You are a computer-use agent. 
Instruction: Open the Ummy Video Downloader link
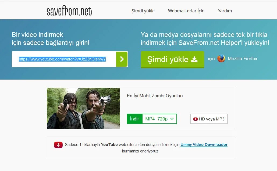pos(204,145)
